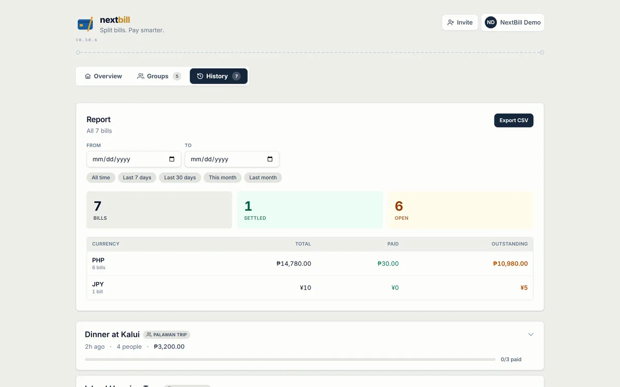Filter by Last 30 days

pos(180,178)
